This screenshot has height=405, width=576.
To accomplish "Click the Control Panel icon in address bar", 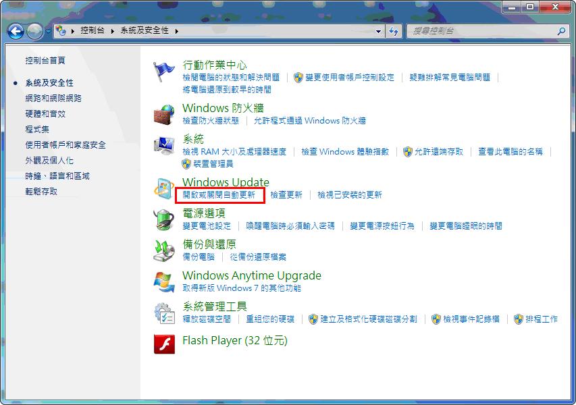I will coord(61,31).
